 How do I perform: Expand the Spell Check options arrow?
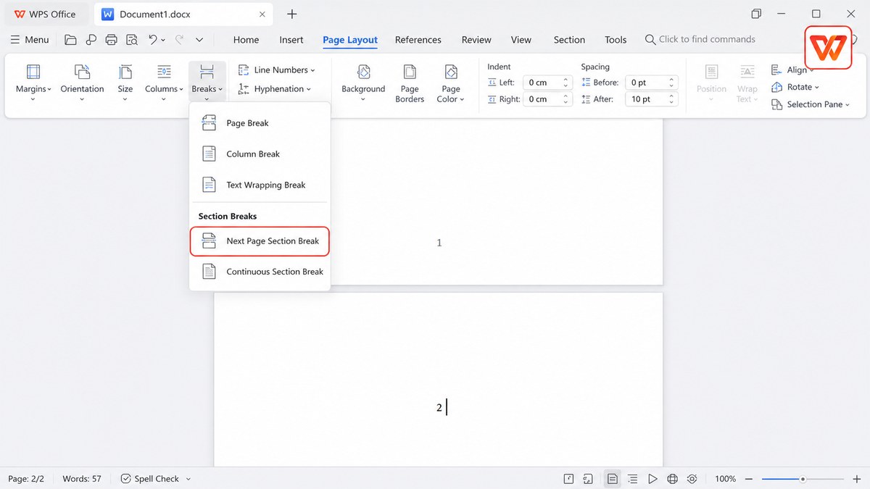pyautogui.click(x=188, y=479)
